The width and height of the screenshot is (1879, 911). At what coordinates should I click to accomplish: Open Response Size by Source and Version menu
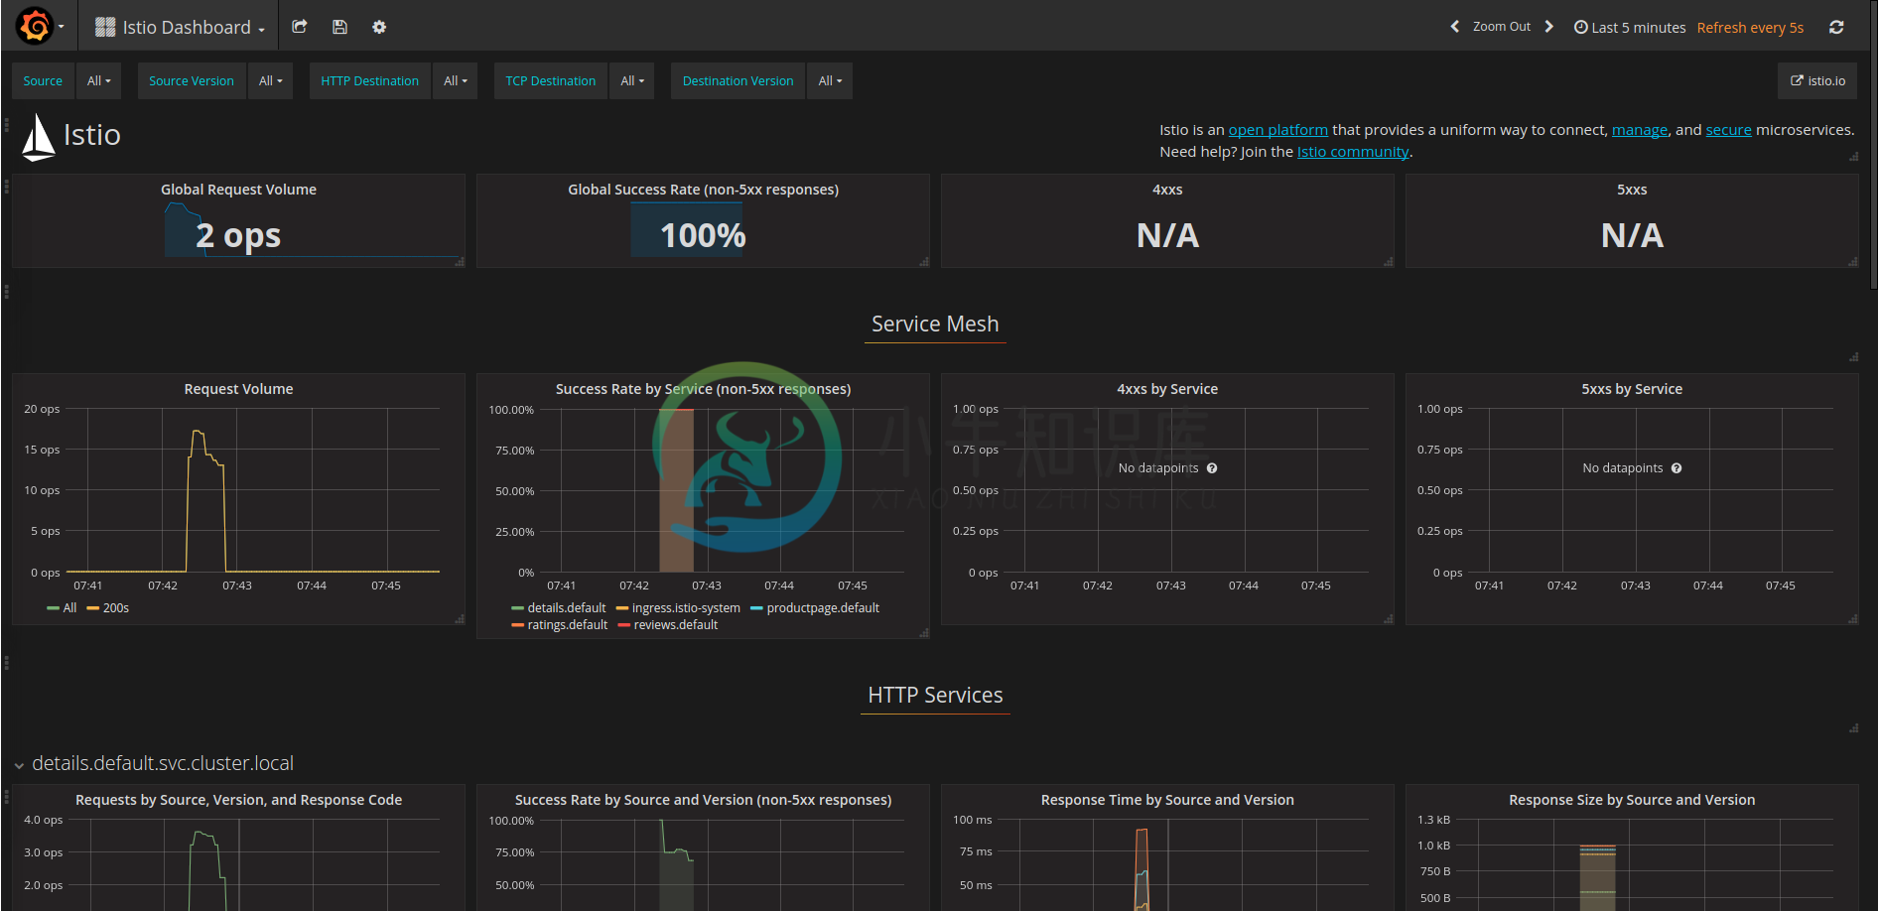(1632, 800)
